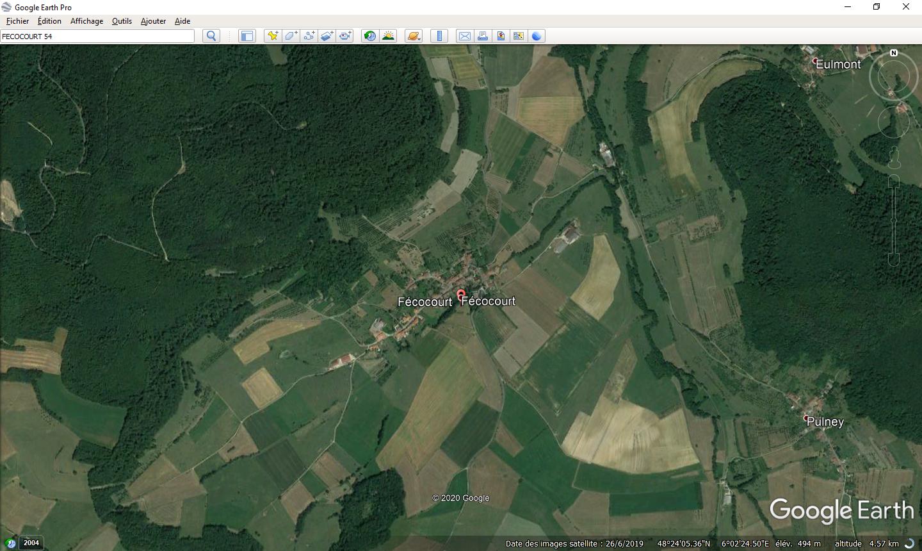The image size is (922, 551).
Task: Click the Google Earth Pro app icon
Action: (x=6, y=7)
